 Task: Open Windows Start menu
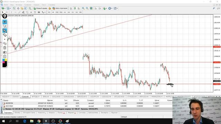point(3,121)
